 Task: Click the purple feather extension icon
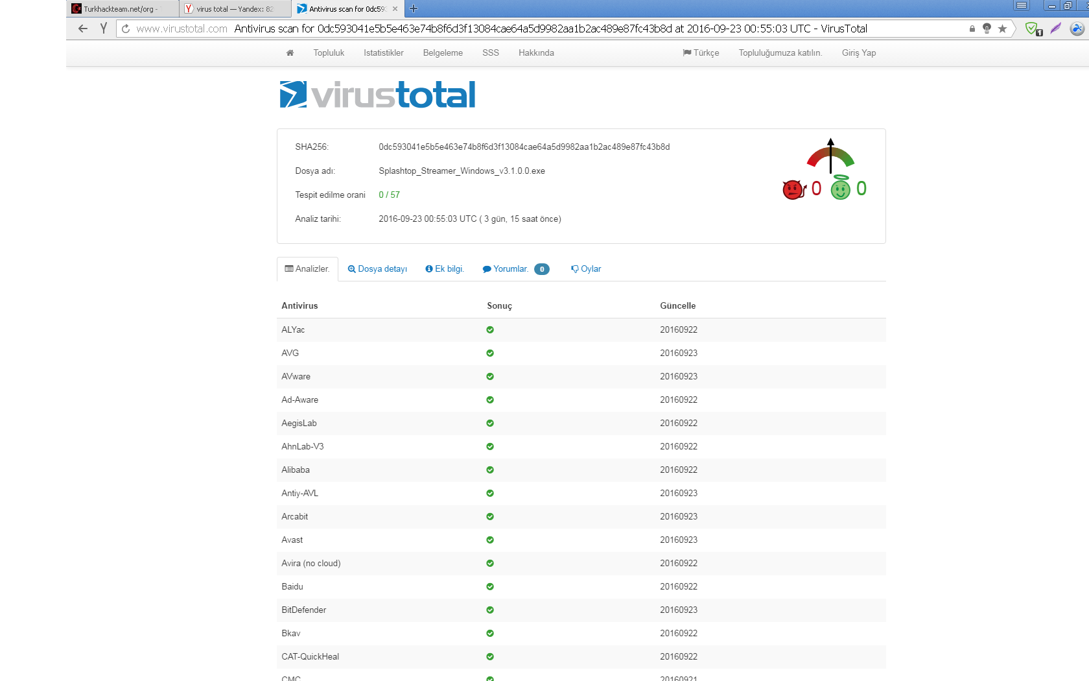[x=1056, y=29]
